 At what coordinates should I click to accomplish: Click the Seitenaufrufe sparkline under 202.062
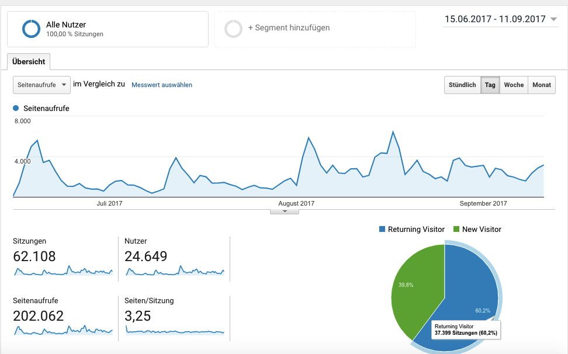[63, 330]
